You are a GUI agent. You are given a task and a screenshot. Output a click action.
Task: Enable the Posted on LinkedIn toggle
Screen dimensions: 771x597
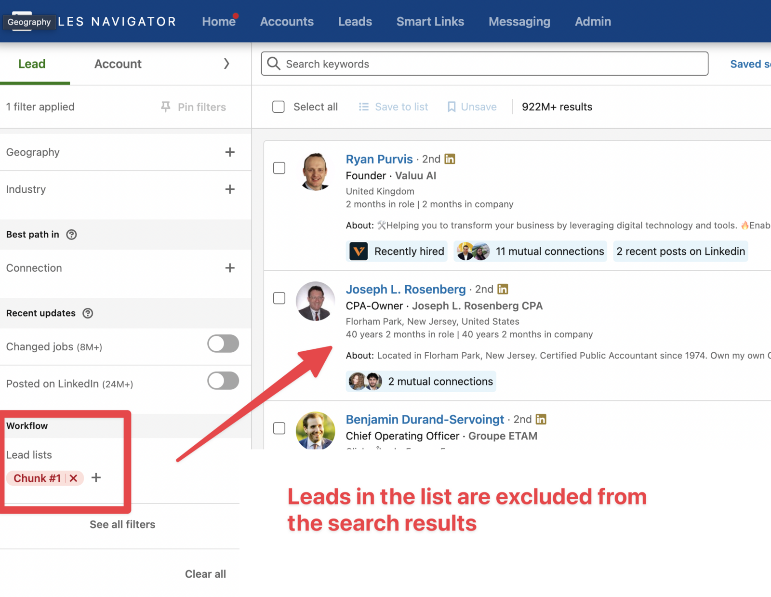coord(223,381)
